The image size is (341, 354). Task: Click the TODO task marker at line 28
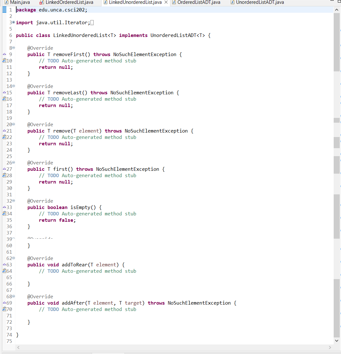pos(4,175)
